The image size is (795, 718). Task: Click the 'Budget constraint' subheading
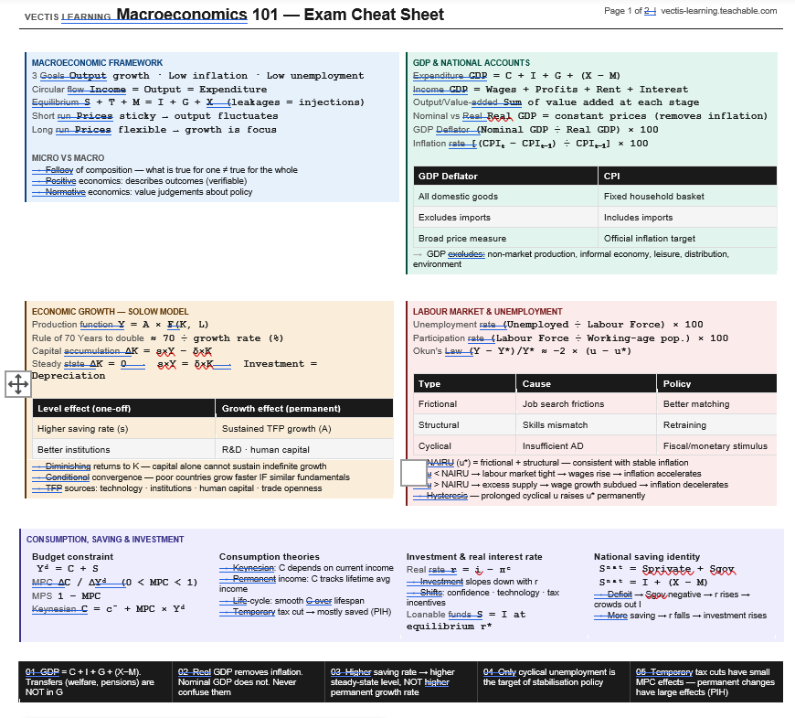pos(72,557)
